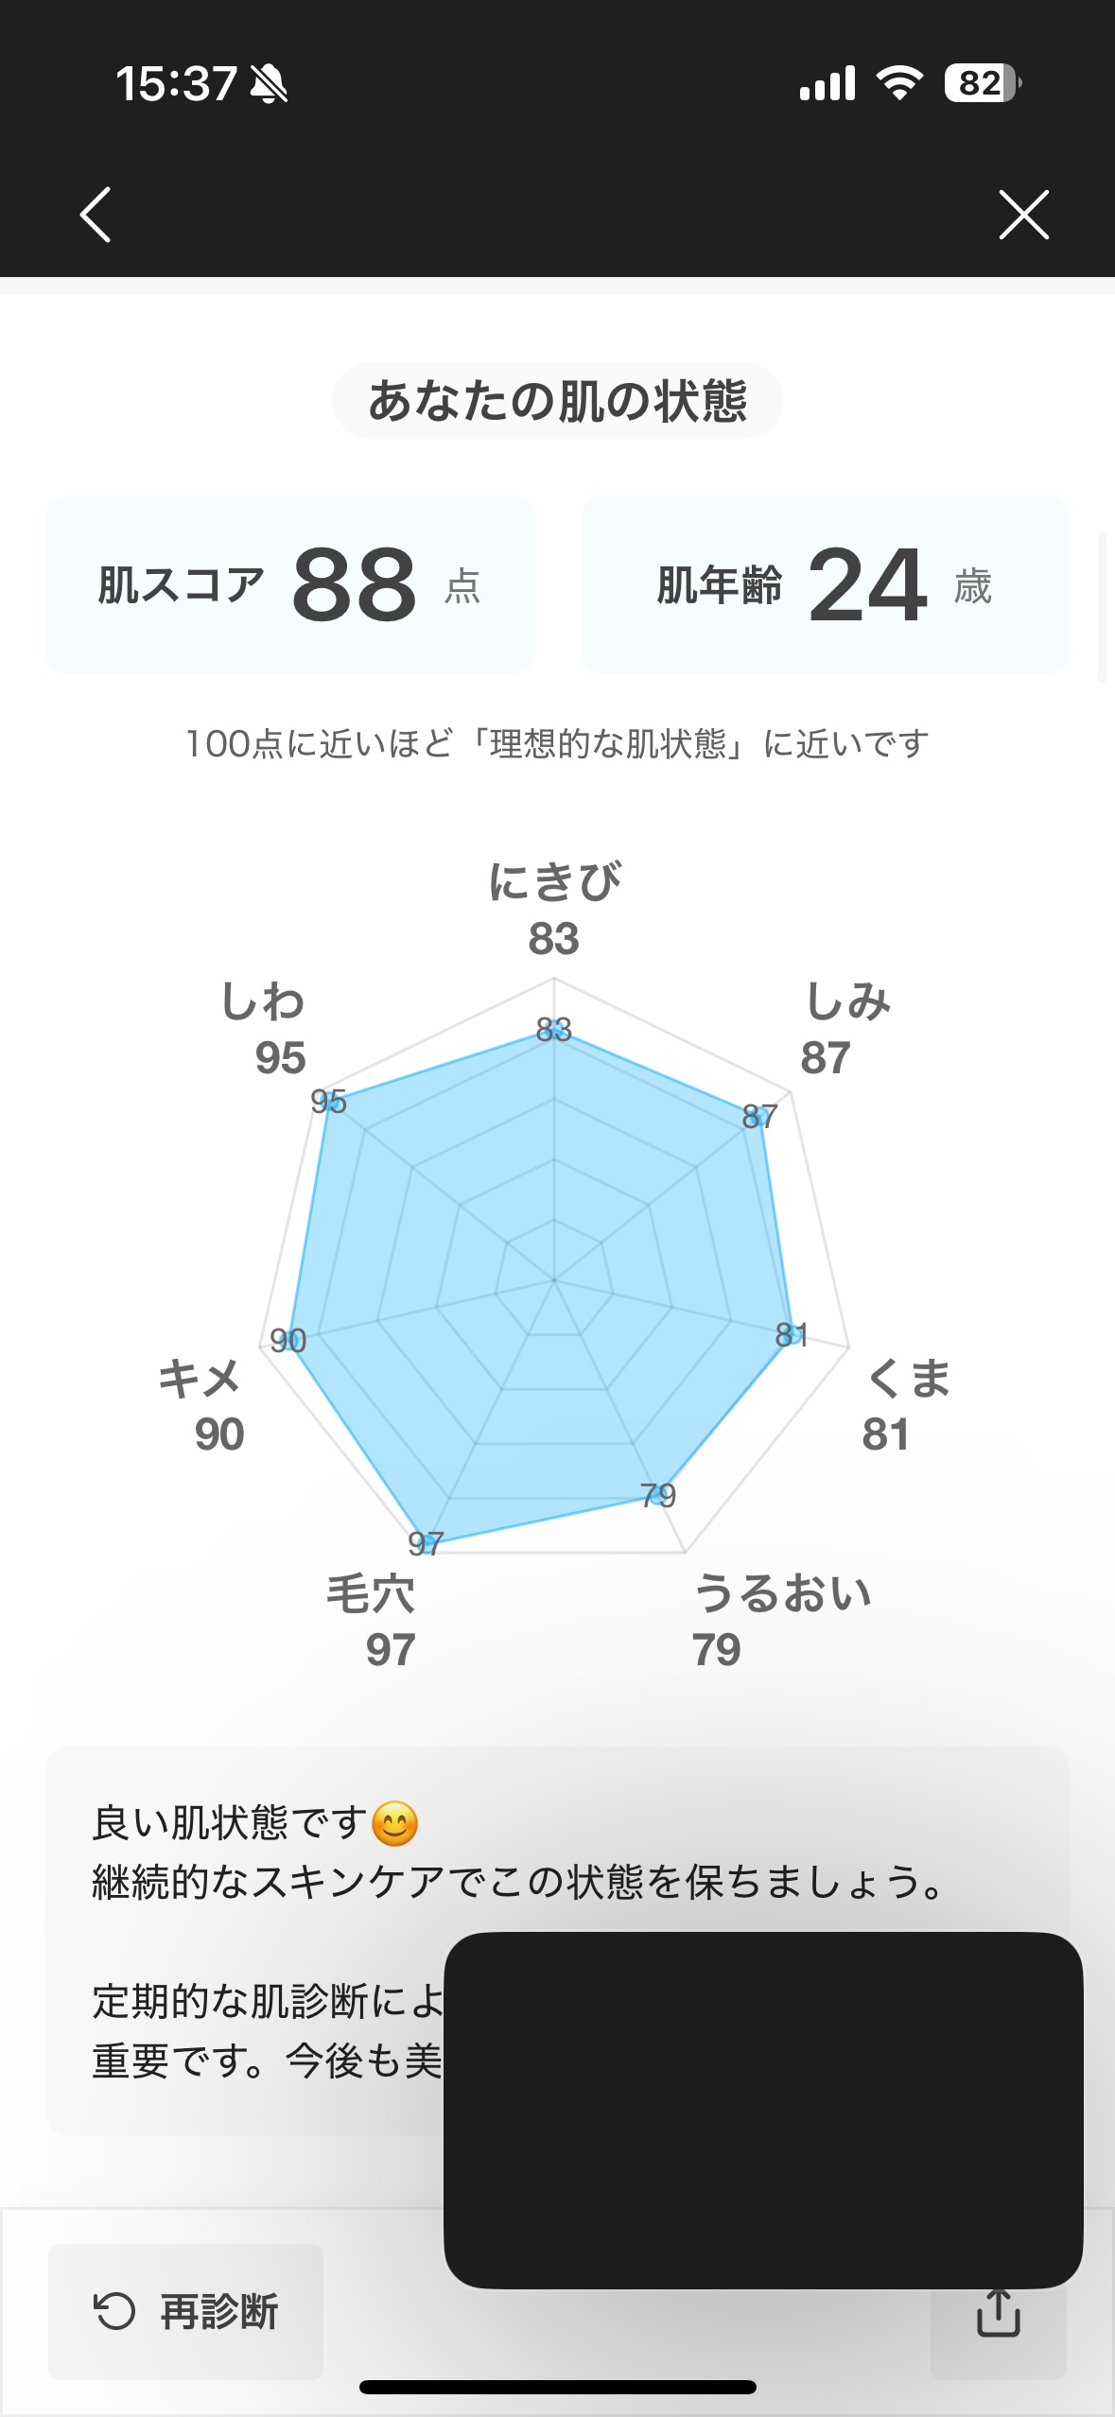Tap the back chevron at top left

pyautogui.click(x=95, y=216)
